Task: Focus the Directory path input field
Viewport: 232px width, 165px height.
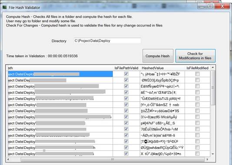Action: (107, 41)
